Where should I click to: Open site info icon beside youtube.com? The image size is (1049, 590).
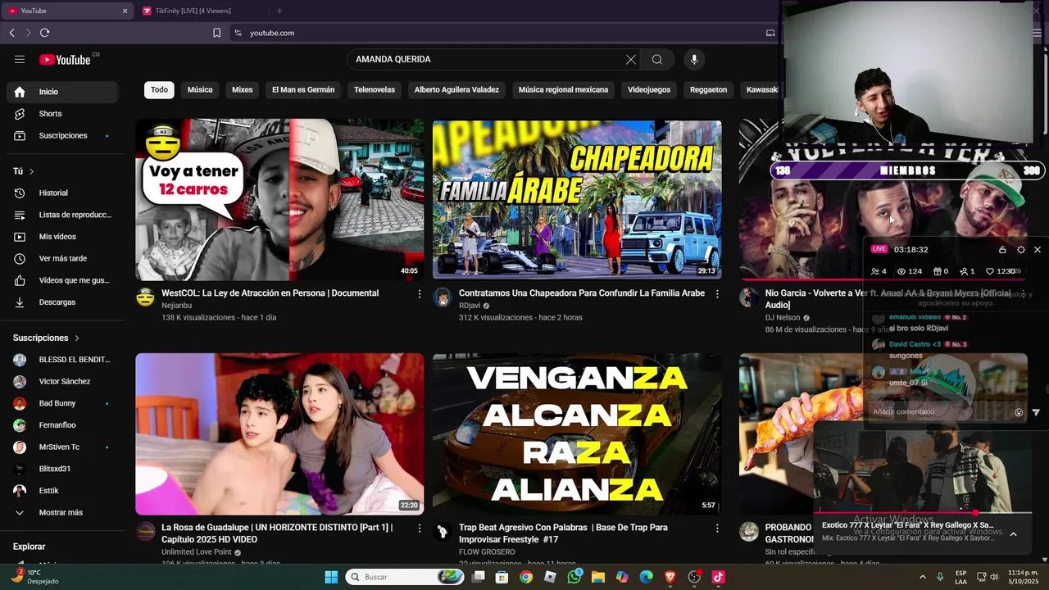[x=238, y=33]
